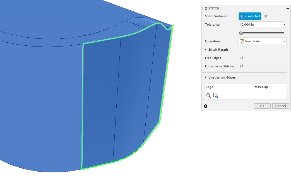Clear Stitch Surfaces selection with the X icon
This screenshot has height=176, width=291.
coord(265,16)
